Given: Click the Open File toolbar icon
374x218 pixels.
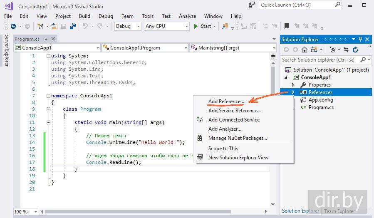Looking at the screenshot, I should click(54, 26).
